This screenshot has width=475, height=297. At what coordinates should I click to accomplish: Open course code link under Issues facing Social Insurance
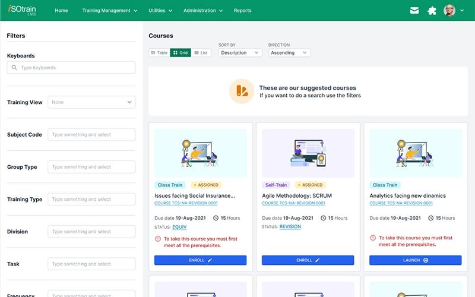tap(186, 203)
